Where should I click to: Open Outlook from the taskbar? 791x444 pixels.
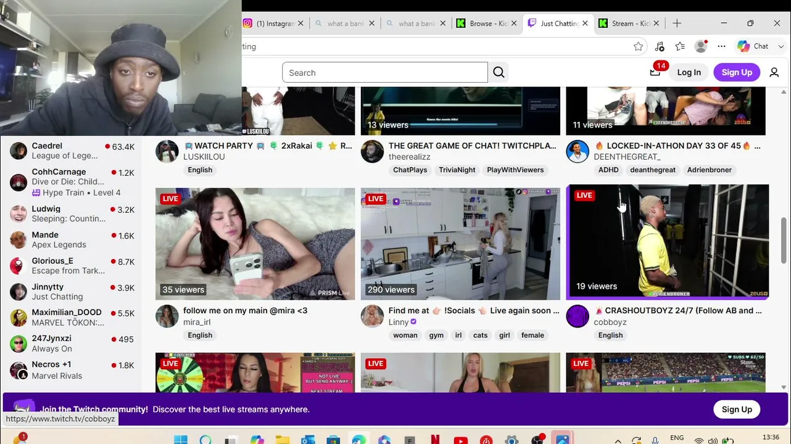click(308, 440)
